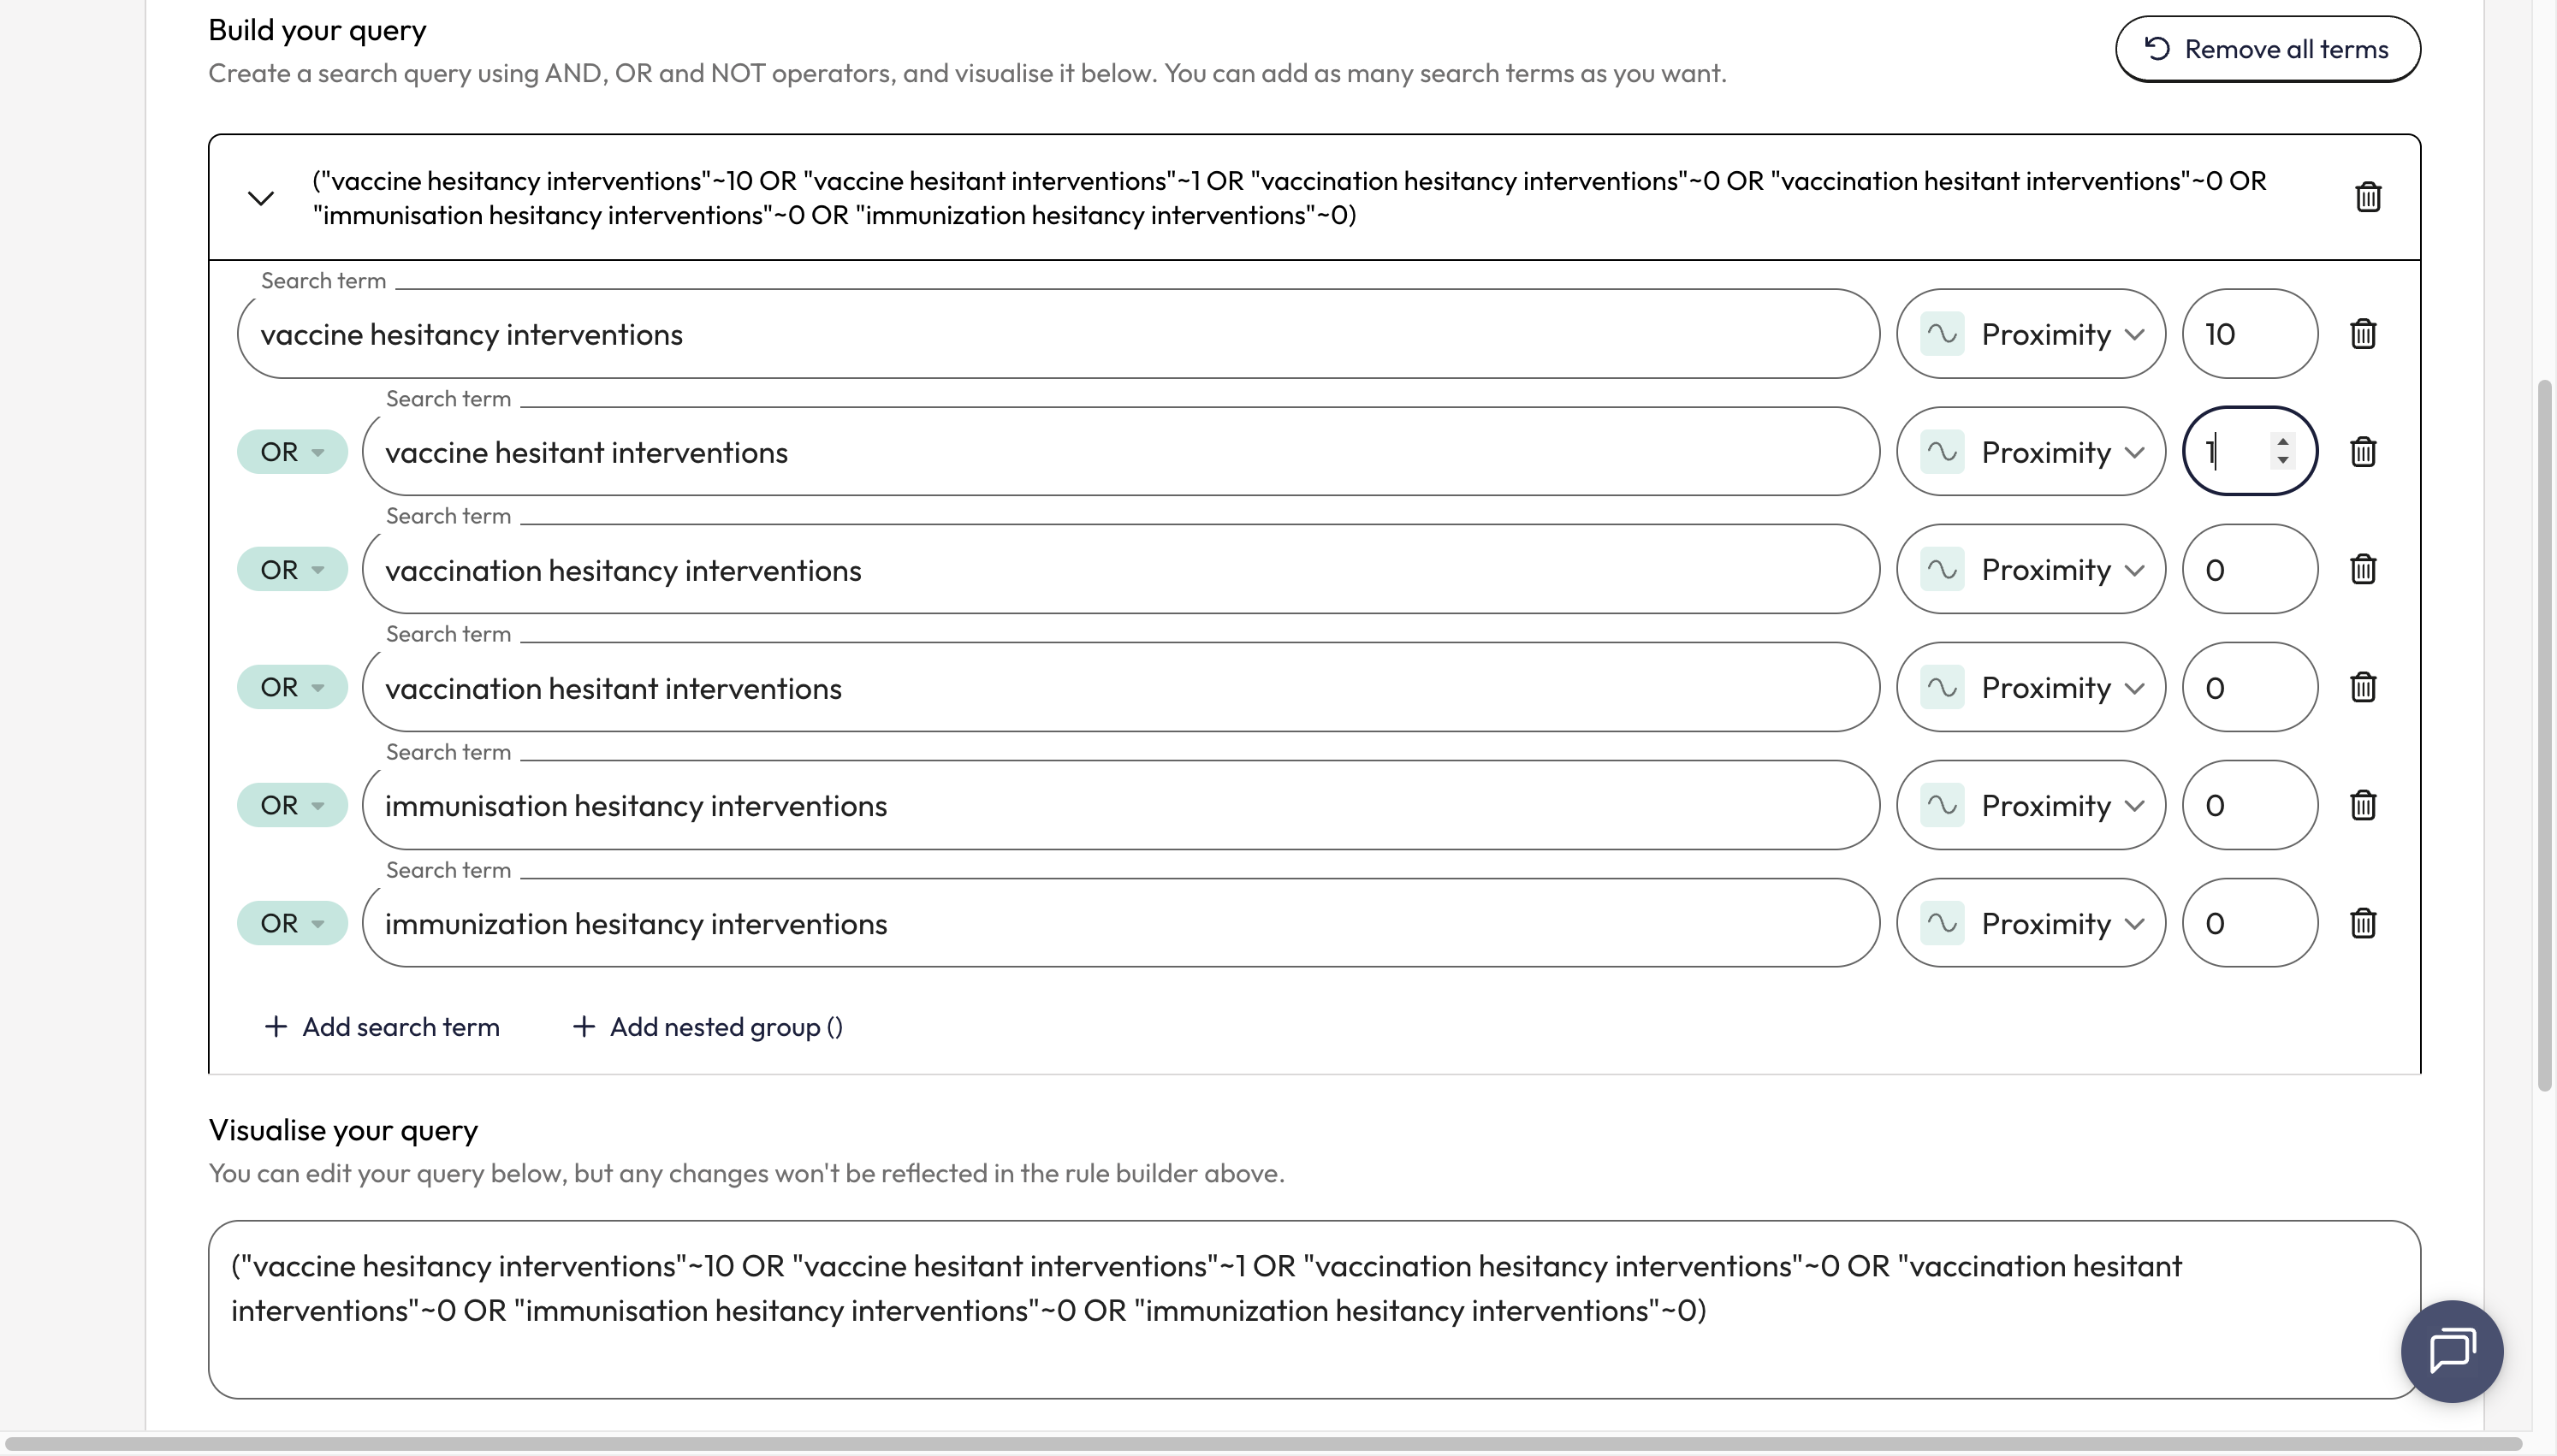Delete the 'vaccination hesitancy interventions' term row

tap(2362, 570)
